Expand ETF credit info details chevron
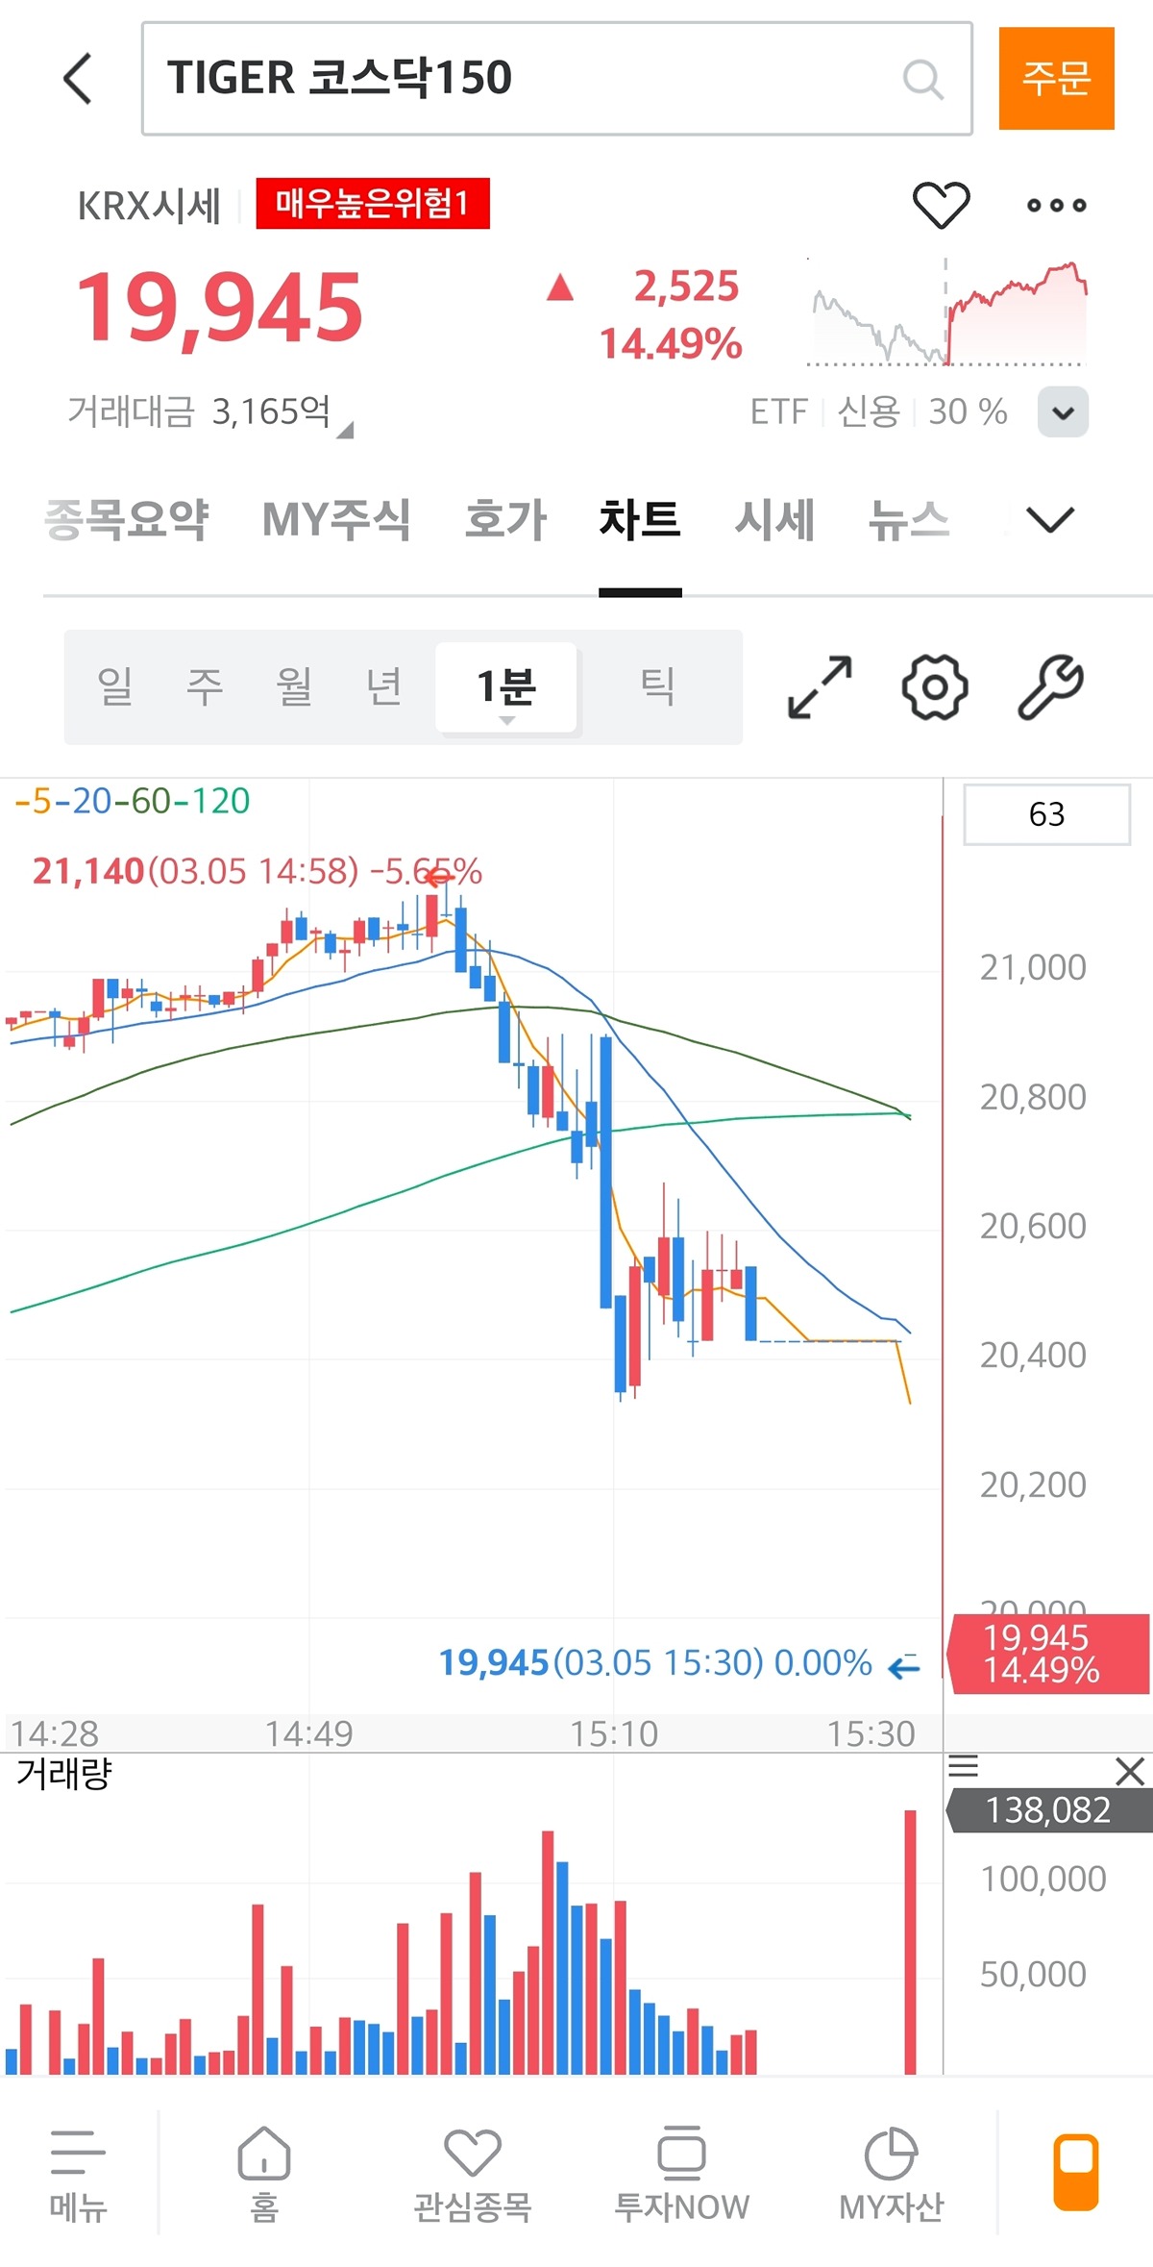1153x2267 pixels. pyautogui.click(x=1063, y=412)
